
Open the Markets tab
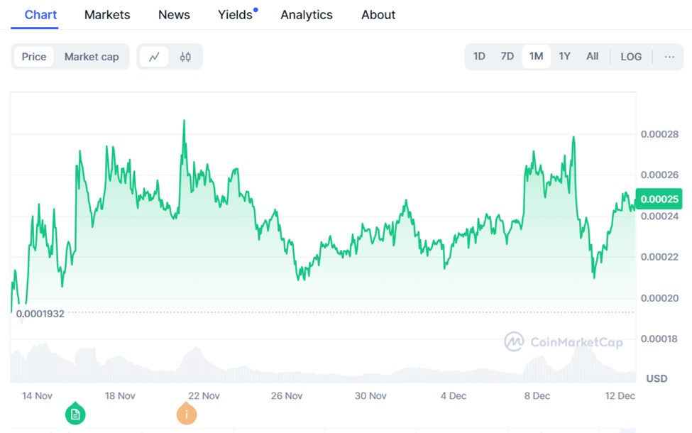tap(107, 15)
